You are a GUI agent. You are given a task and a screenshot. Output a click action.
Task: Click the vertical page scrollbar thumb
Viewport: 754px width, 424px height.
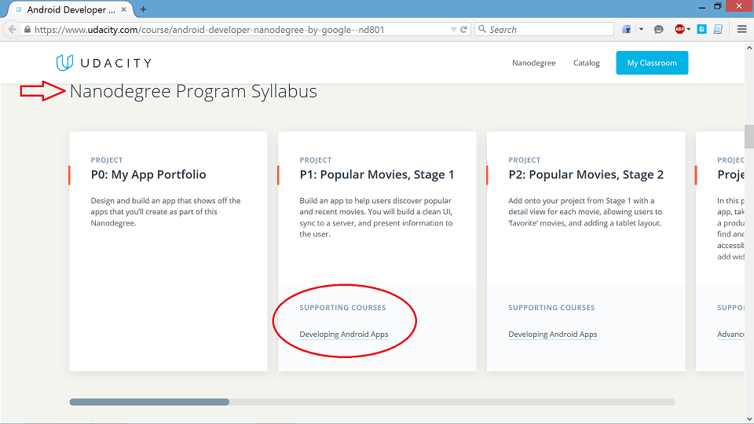(749, 137)
